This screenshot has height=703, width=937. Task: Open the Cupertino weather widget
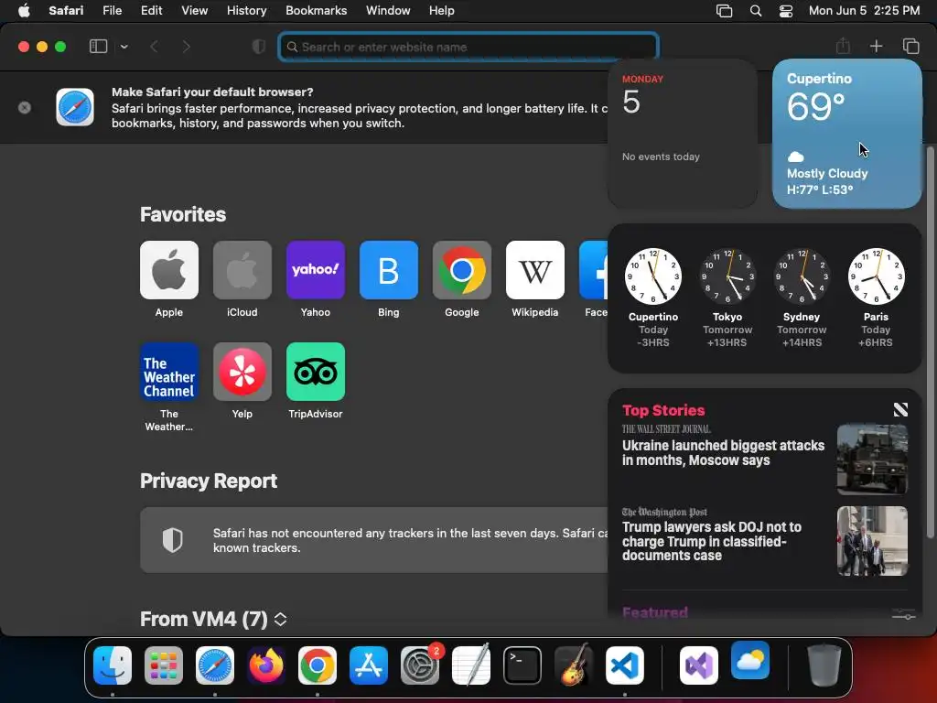pyautogui.click(x=846, y=134)
